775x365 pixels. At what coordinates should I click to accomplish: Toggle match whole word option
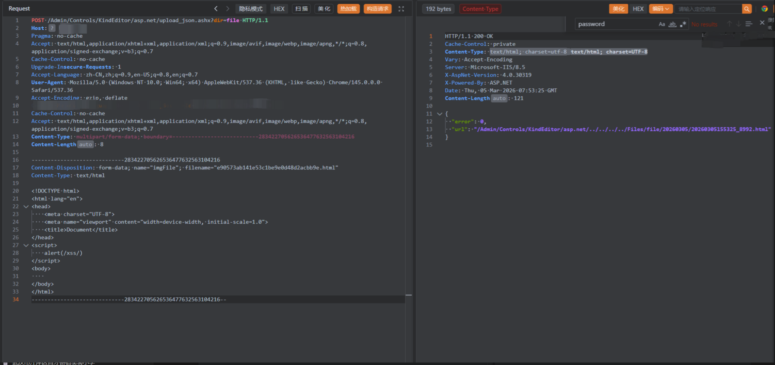click(672, 24)
